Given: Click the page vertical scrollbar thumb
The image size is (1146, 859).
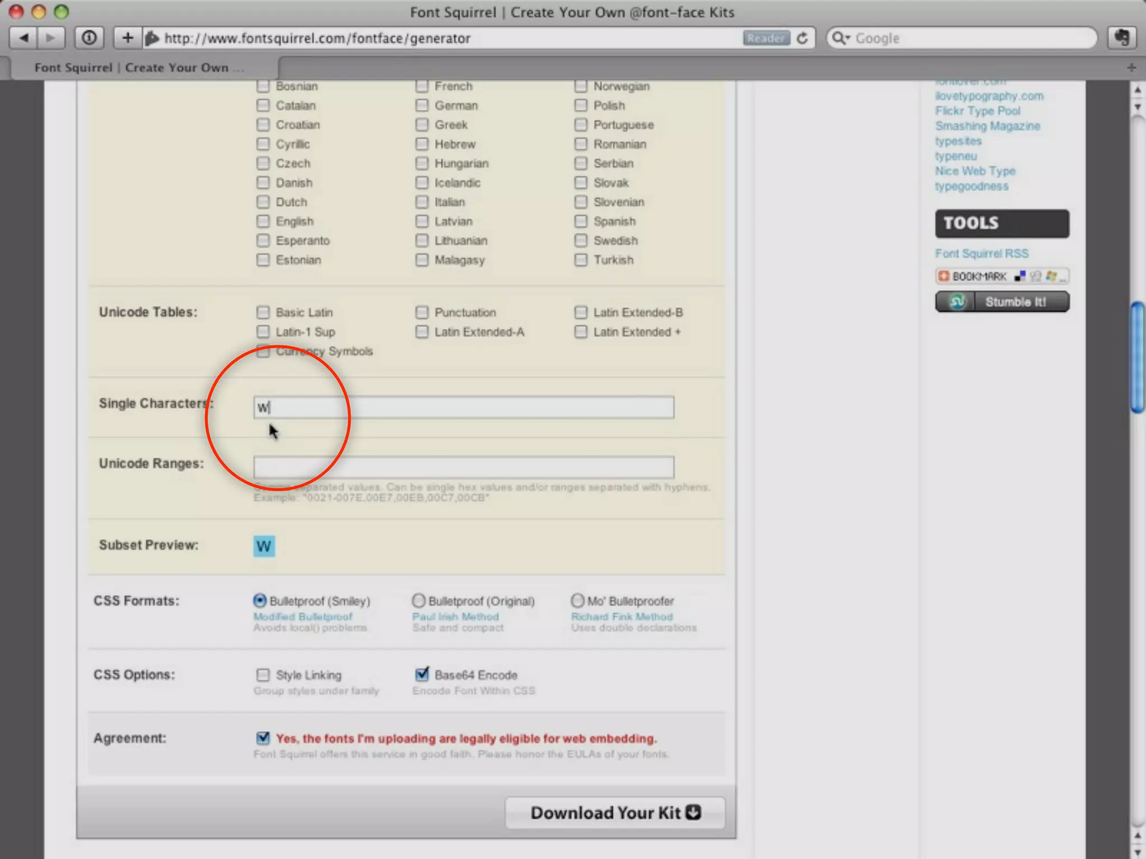Looking at the screenshot, I should coord(1137,357).
